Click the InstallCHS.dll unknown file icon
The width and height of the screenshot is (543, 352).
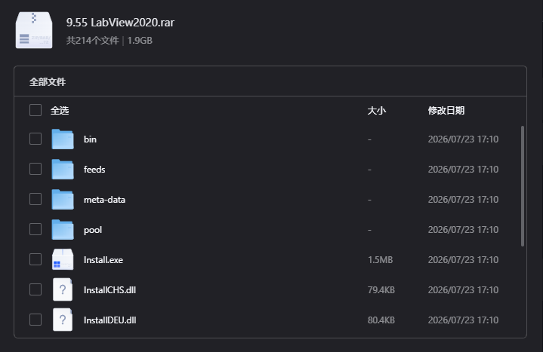pyautogui.click(x=63, y=289)
